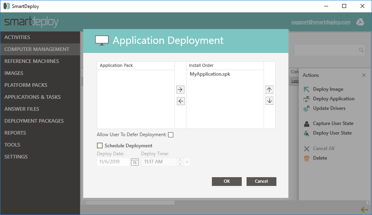This screenshot has width=372, height=215.
Task: Open the Activities section
Action: click(x=40, y=37)
